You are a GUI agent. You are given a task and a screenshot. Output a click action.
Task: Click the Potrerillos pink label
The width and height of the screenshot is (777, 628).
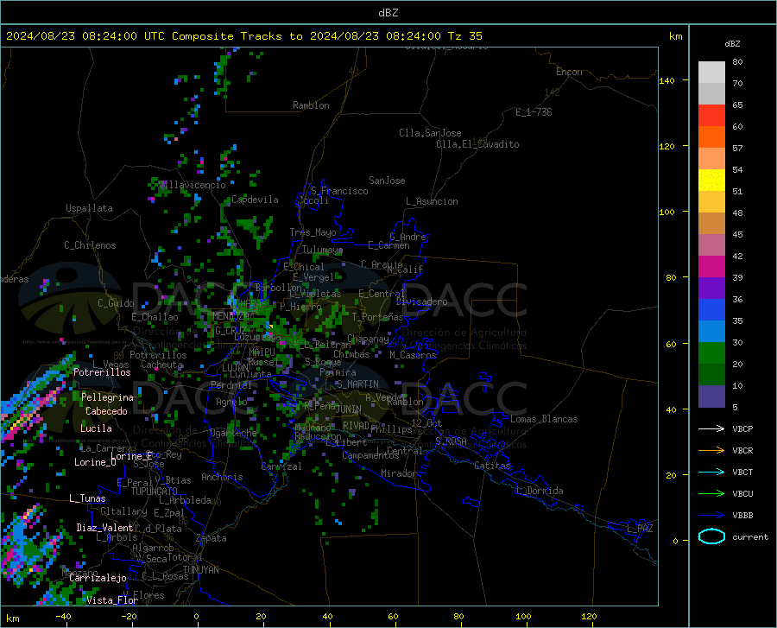click(x=102, y=372)
